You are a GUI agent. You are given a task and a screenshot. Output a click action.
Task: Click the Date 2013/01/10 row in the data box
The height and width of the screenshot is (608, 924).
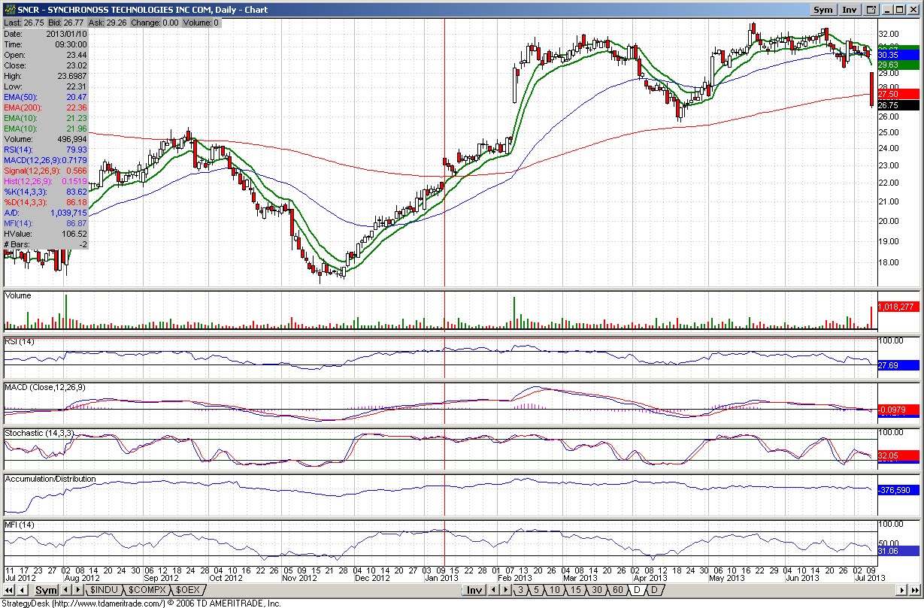[x=46, y=34]
